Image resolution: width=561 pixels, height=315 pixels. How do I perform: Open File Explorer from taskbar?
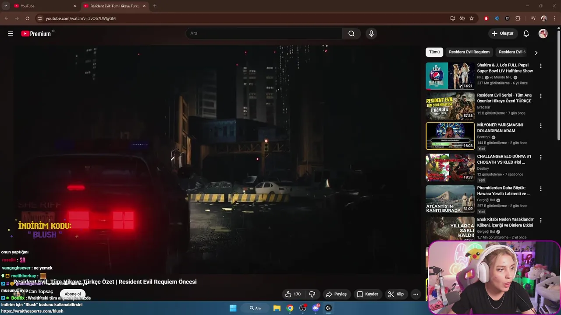click(277, 308)
